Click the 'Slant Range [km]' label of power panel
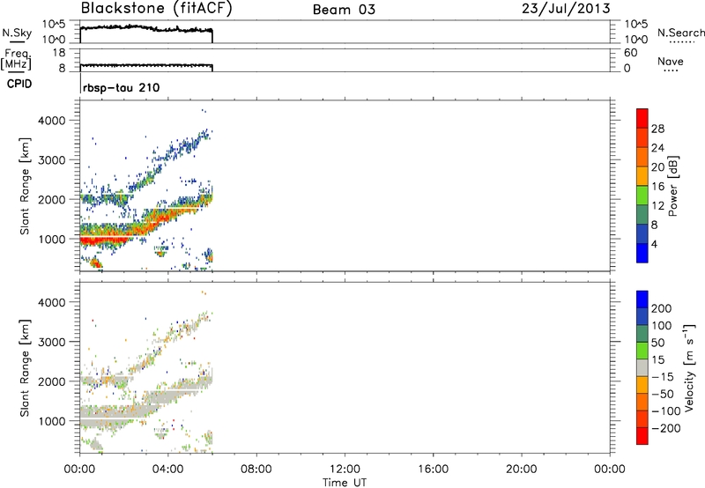This screenshot has width=705, height=488. coord(25,186)
